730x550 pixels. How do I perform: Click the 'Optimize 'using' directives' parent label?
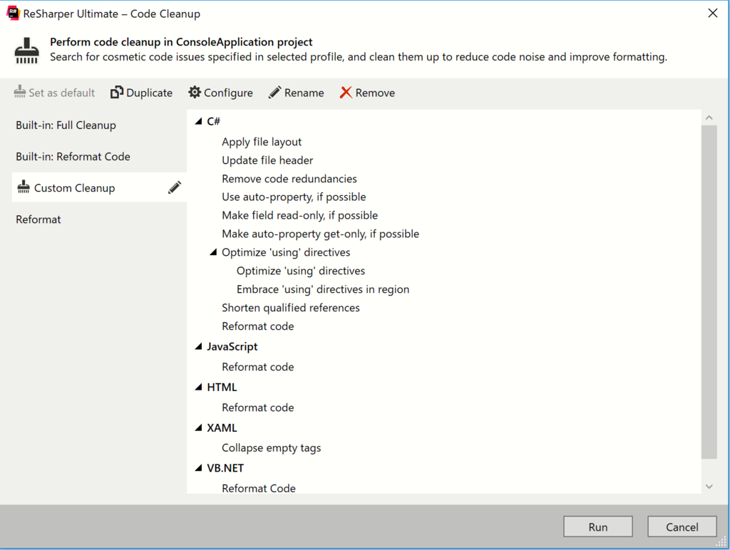286,252
